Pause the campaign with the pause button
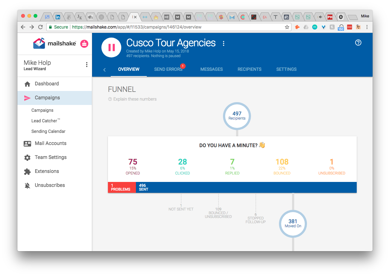The height and width of the screenshot is (276, 390). pos(111,48)
